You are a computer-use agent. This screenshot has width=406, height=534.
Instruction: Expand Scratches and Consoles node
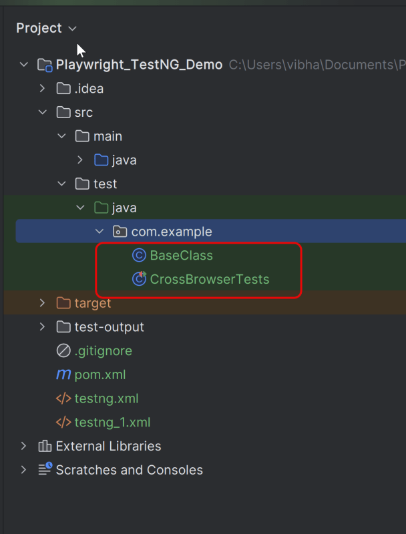pos(24,471)
